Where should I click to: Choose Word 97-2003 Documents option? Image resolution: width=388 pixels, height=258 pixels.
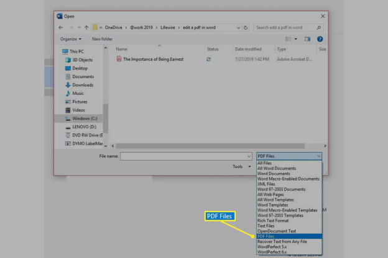click(289, 189)
